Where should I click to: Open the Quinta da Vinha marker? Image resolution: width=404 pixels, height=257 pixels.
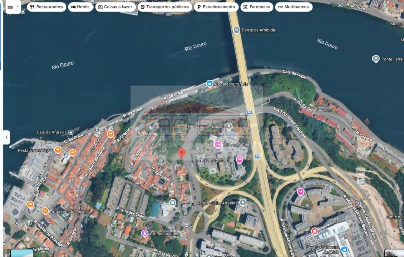pyautogui.click(x=145, y=233)
